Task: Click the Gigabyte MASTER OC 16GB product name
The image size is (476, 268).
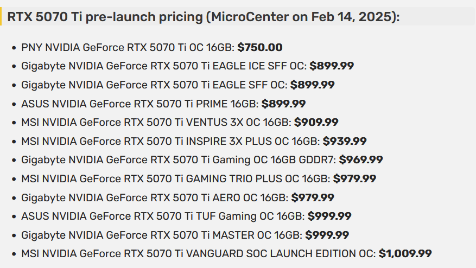Action: (162, 235)
